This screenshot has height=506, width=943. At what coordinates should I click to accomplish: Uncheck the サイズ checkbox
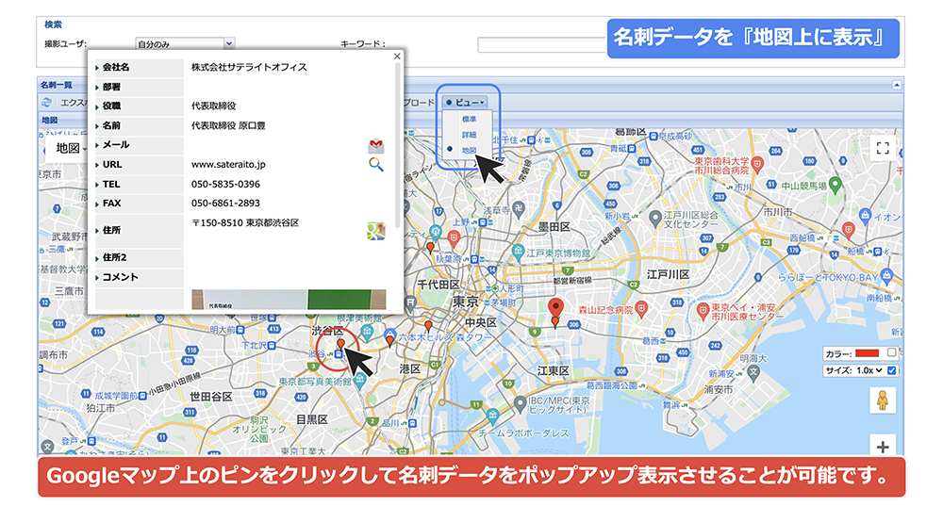[x=891, y=370]
